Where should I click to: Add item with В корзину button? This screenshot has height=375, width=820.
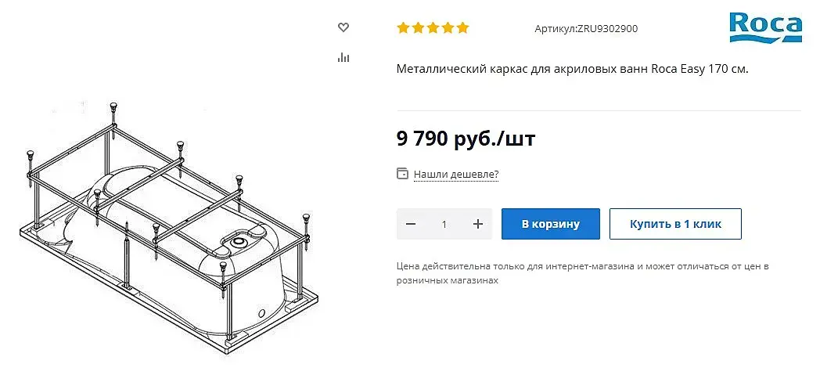[x=551, y=224]
